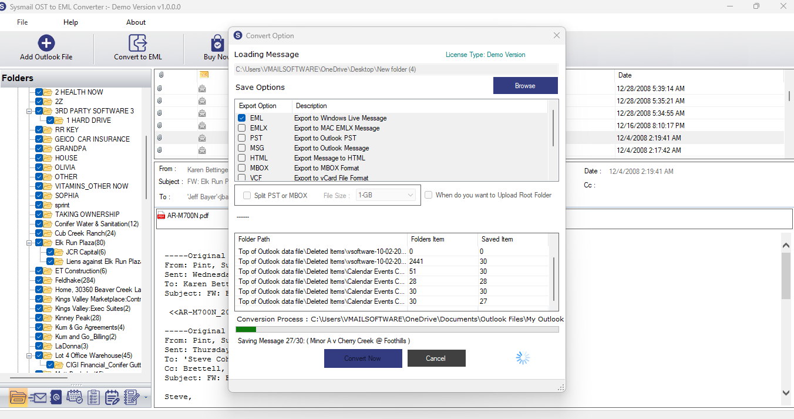Uncheck the EML export option
The height and width of the screenshot is (419, 794).
point(241,118)
